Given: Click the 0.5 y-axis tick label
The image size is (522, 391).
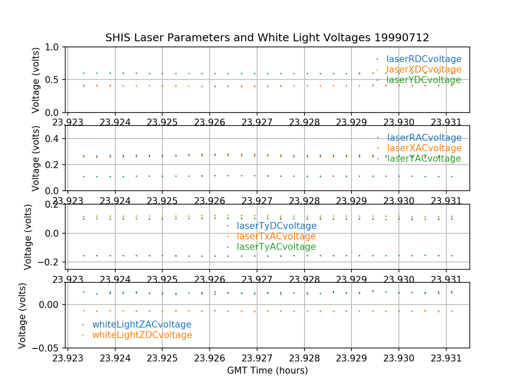Looking at the screenshot, I should tap(54, 80).
